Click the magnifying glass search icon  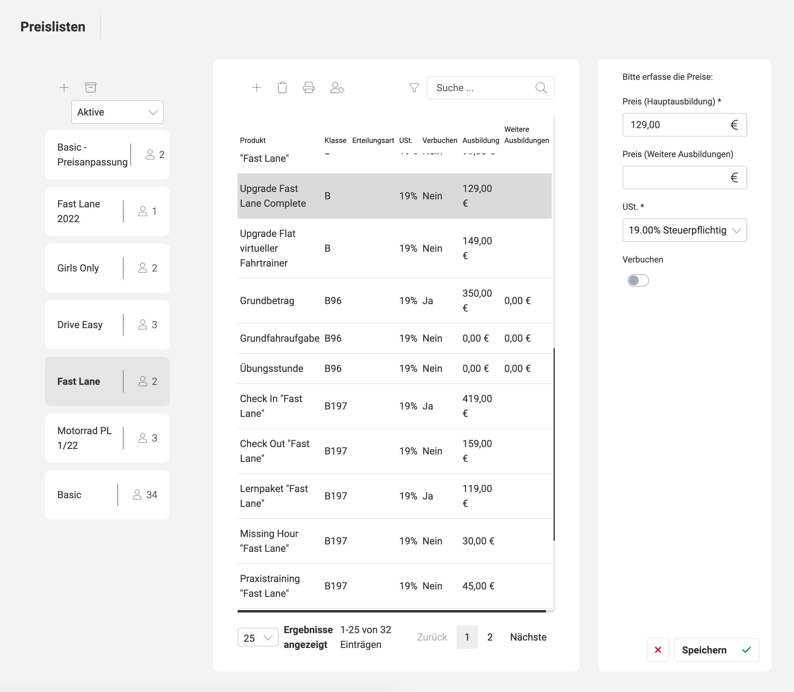[x=541, y=88]
